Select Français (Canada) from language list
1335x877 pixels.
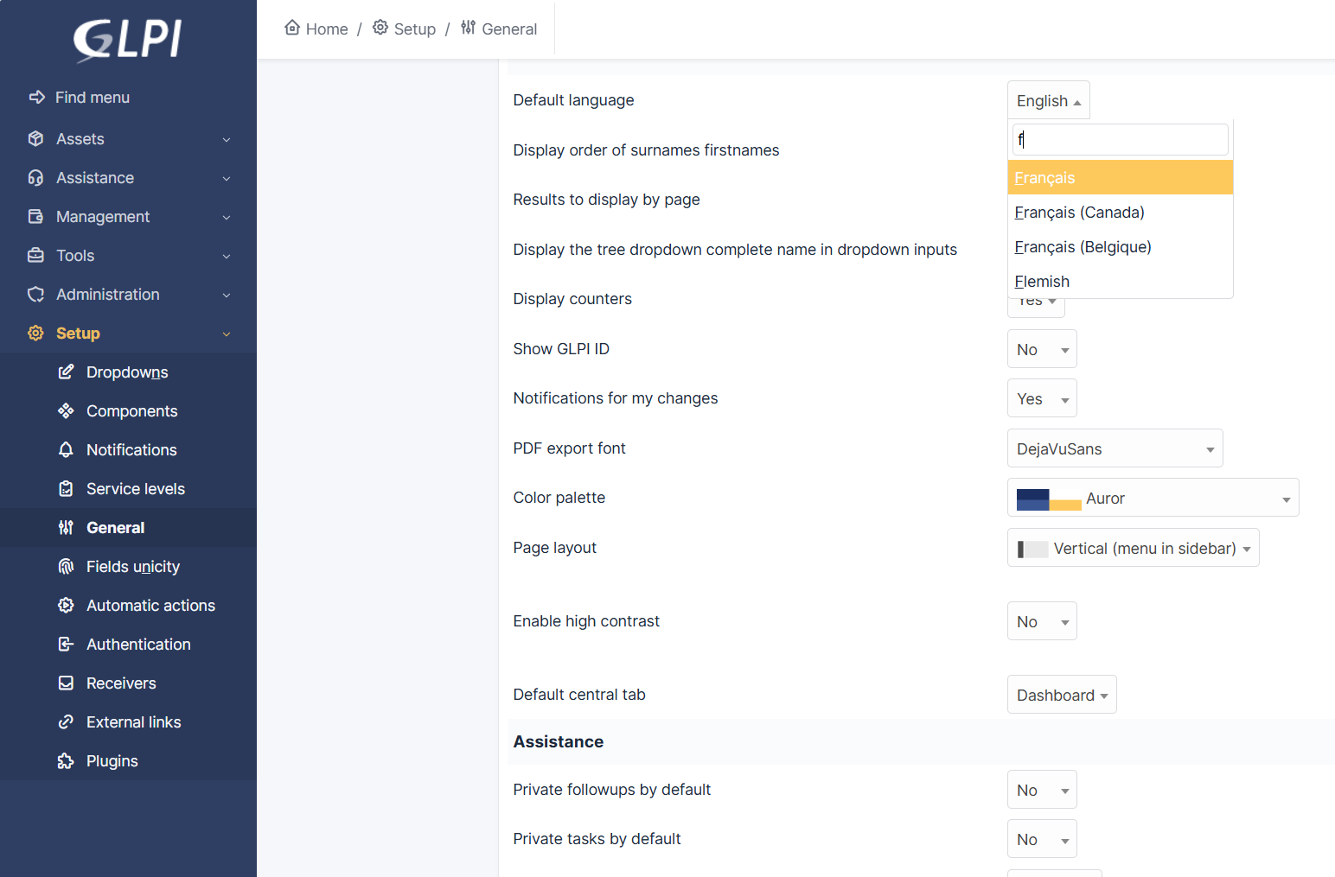click(1079, 213)
